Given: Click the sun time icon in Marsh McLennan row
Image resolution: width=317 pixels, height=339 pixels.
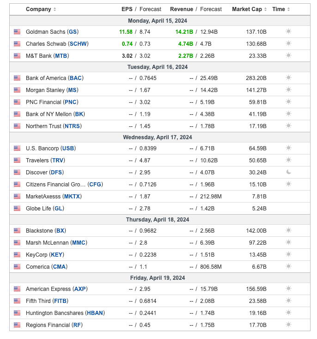Looking at the screenshot, I should [288, 242].
